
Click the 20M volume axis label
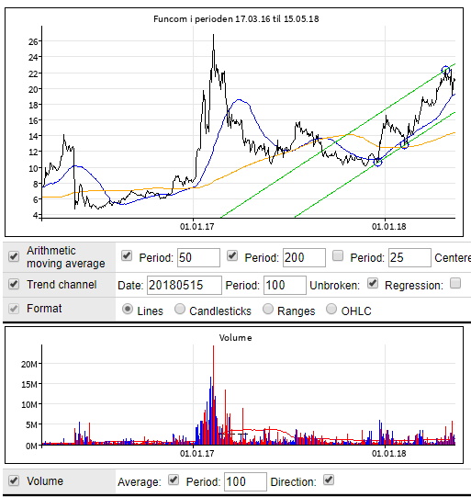pos(28,364)
